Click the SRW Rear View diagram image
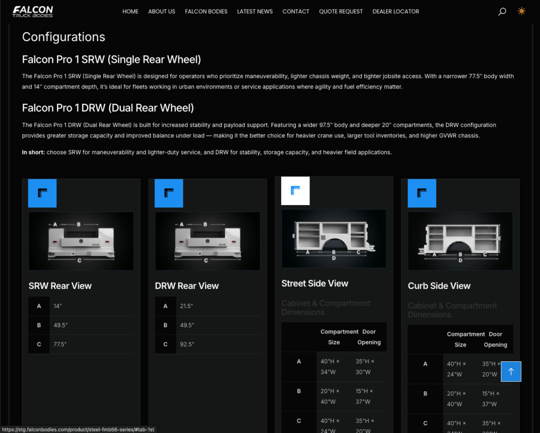Image resolution: width=540 pixels, height=433 pixels. pos(81,240)
